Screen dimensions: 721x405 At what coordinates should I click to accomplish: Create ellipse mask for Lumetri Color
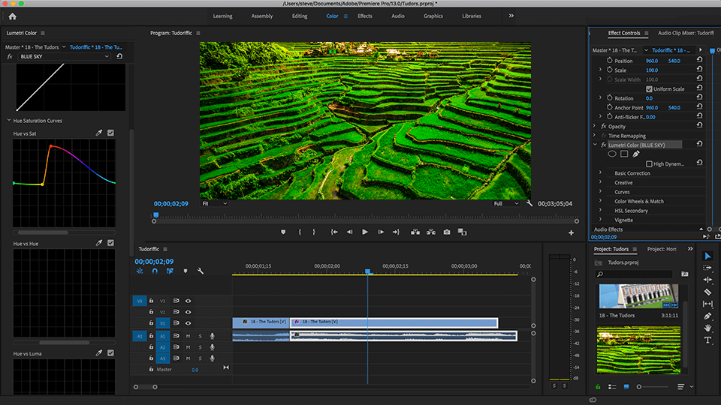612,154
